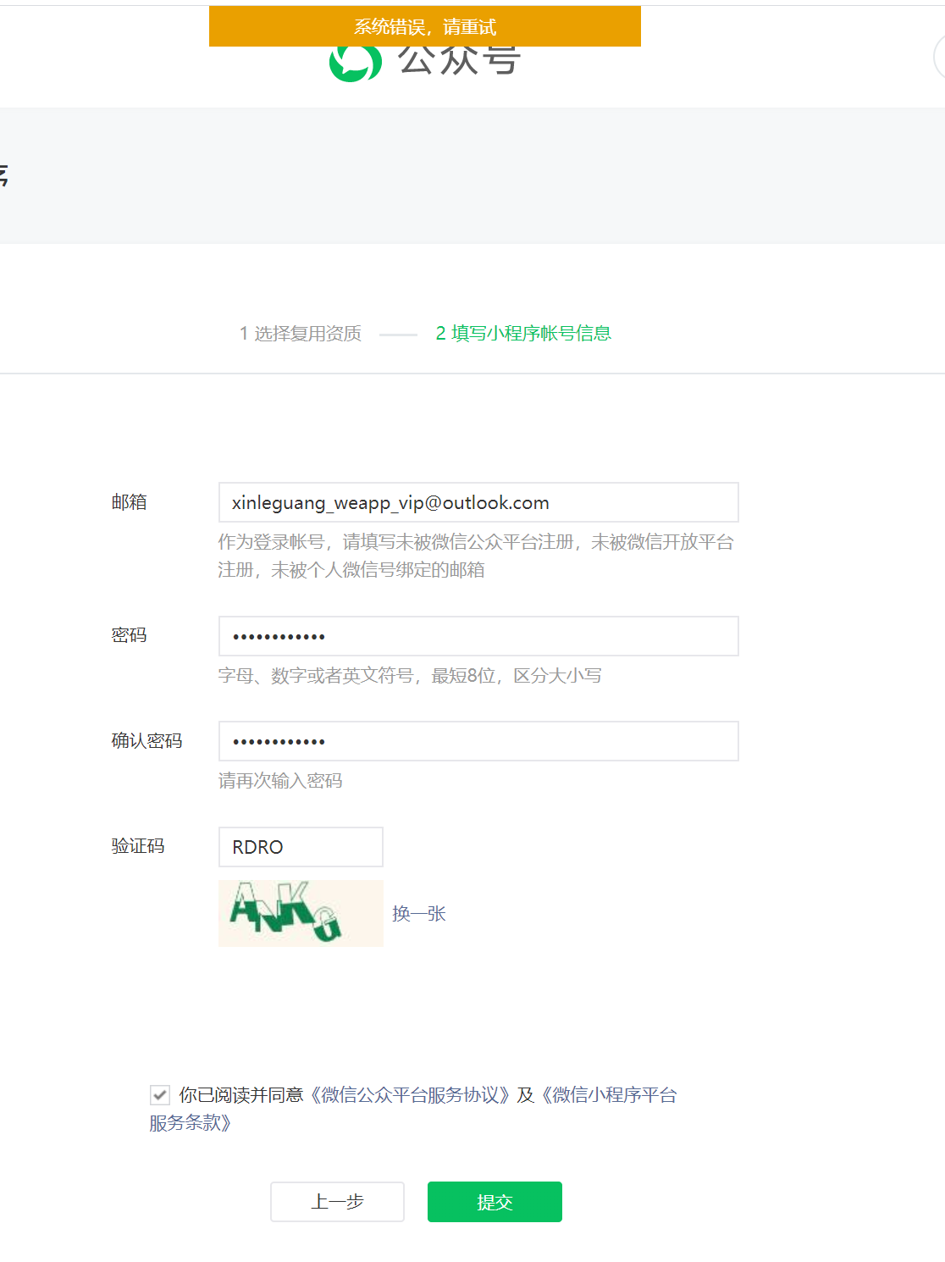Click hint text 请再次输入密码
The height and width of the screenshot is (1262, 945).
[280, 781]
